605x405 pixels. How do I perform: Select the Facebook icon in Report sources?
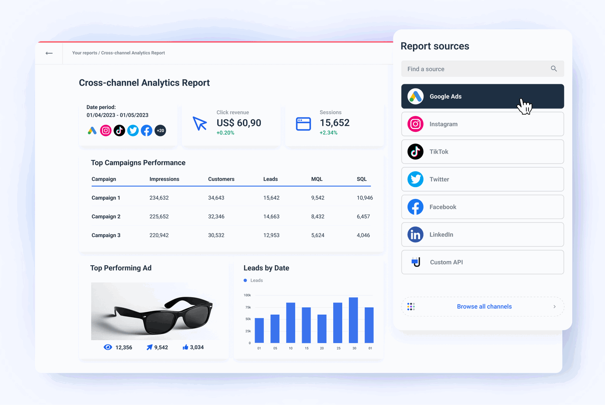415,207
